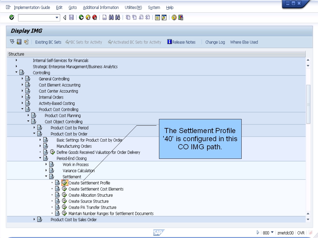Open the command field dropdown arrow
The height and width of the screenshot is (238, 318).
(57, 18)
